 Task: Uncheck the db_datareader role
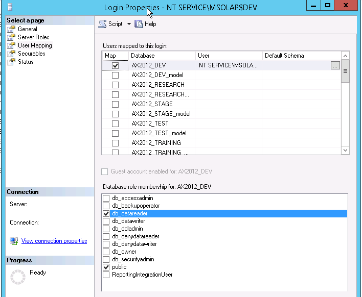point(106,213)
